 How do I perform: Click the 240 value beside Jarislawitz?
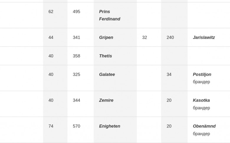click(x=170, y=37)
